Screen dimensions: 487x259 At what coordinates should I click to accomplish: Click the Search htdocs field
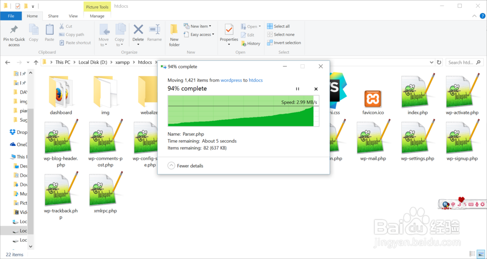pos(465,62)
